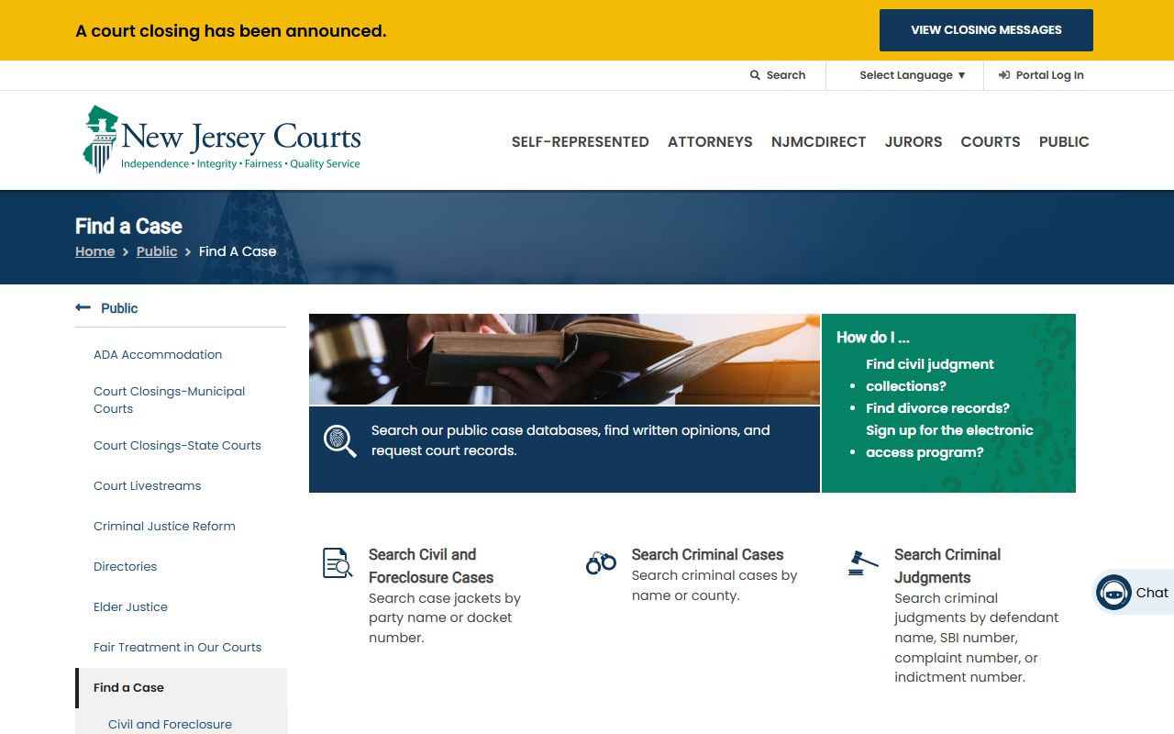Click Find divorce records link
The height and width of the screenshot is (734, 1174).
coord(937,408)
